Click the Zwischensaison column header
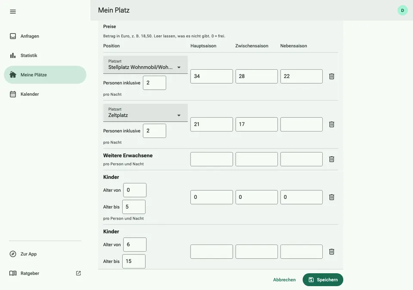 [252, 46]
